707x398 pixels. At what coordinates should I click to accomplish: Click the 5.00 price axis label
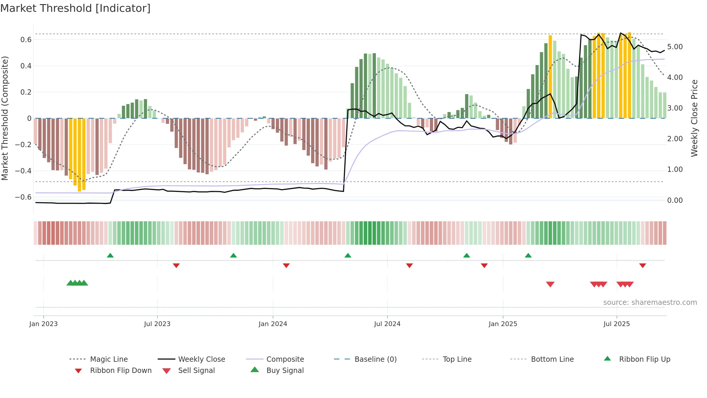click(x=675, y=47)
